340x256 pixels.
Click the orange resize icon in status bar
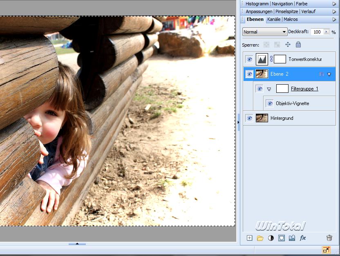(326, 250)
